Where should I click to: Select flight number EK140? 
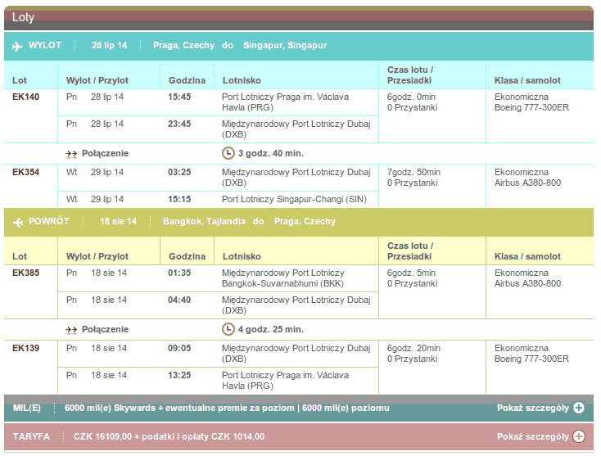coord(25,97)
